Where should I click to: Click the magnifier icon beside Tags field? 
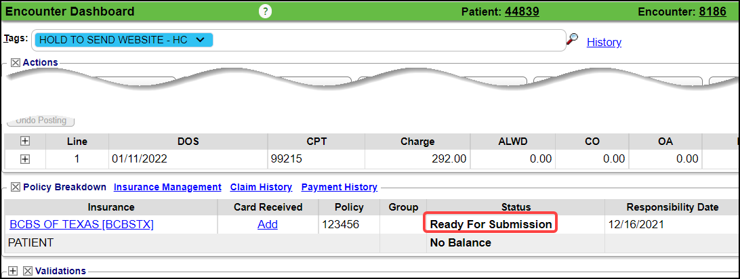[573, 41]
